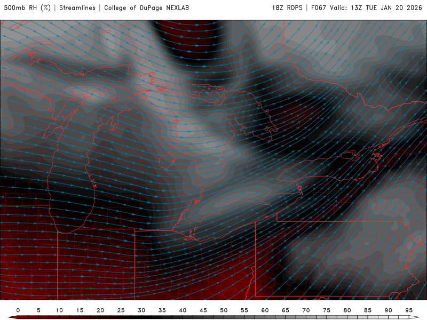This screenshot has height=320, width=427.
Task: Select 'Valid: 13Z TUE JAN 20 2026' text
Action: coord(376,8)
